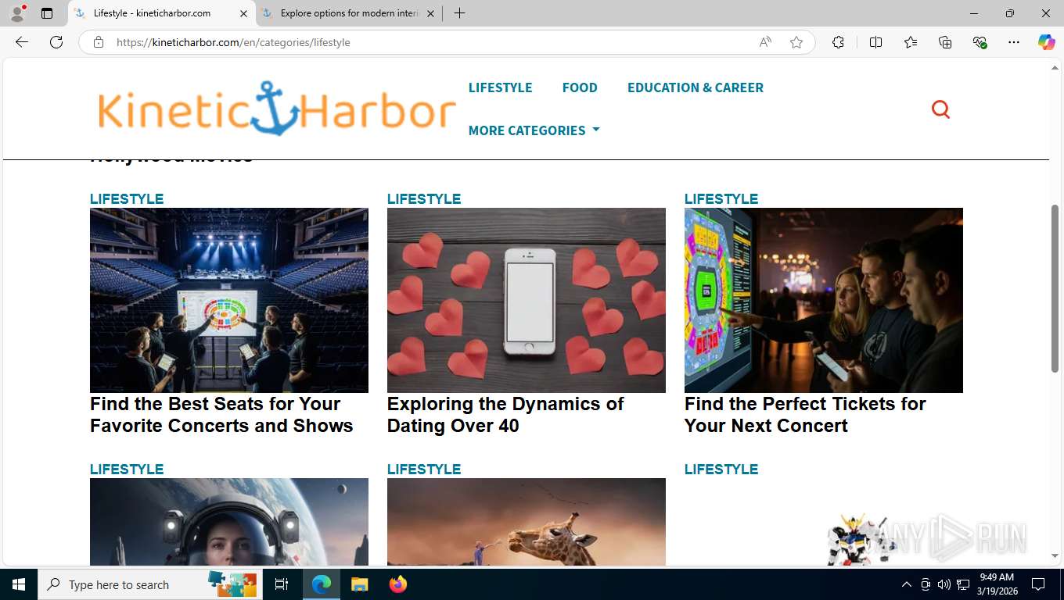Click LIFESTYLE label above the arena seating image
The image size is (1064, 600).
pyautogui.click(x=127, y=199)
